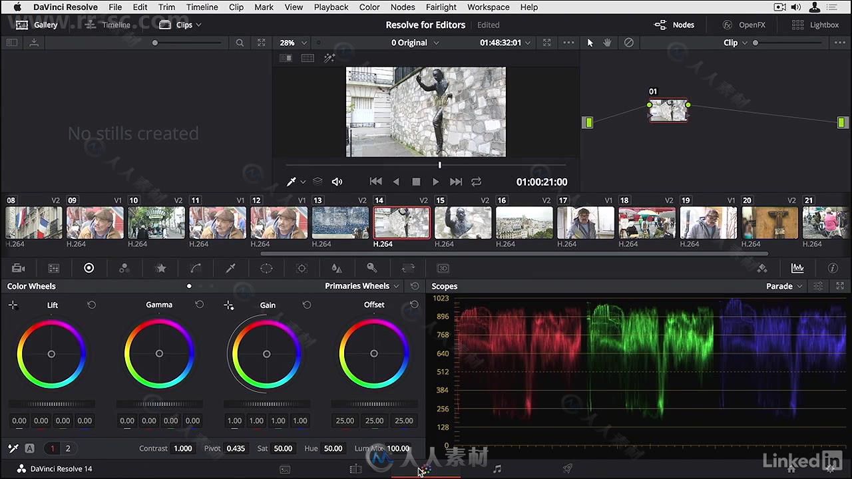Screen dimensions: 852x479
Task: Expand the viewer qualifier picker dropdown
Action: 303,182
